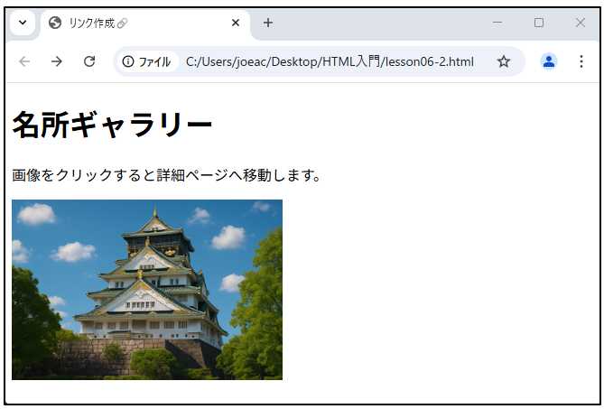Select the リンク作成 tab
Screen dimensions: 604x409
pos(135,23)
